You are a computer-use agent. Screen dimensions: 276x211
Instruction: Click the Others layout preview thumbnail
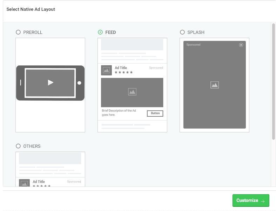pos(50,169)
